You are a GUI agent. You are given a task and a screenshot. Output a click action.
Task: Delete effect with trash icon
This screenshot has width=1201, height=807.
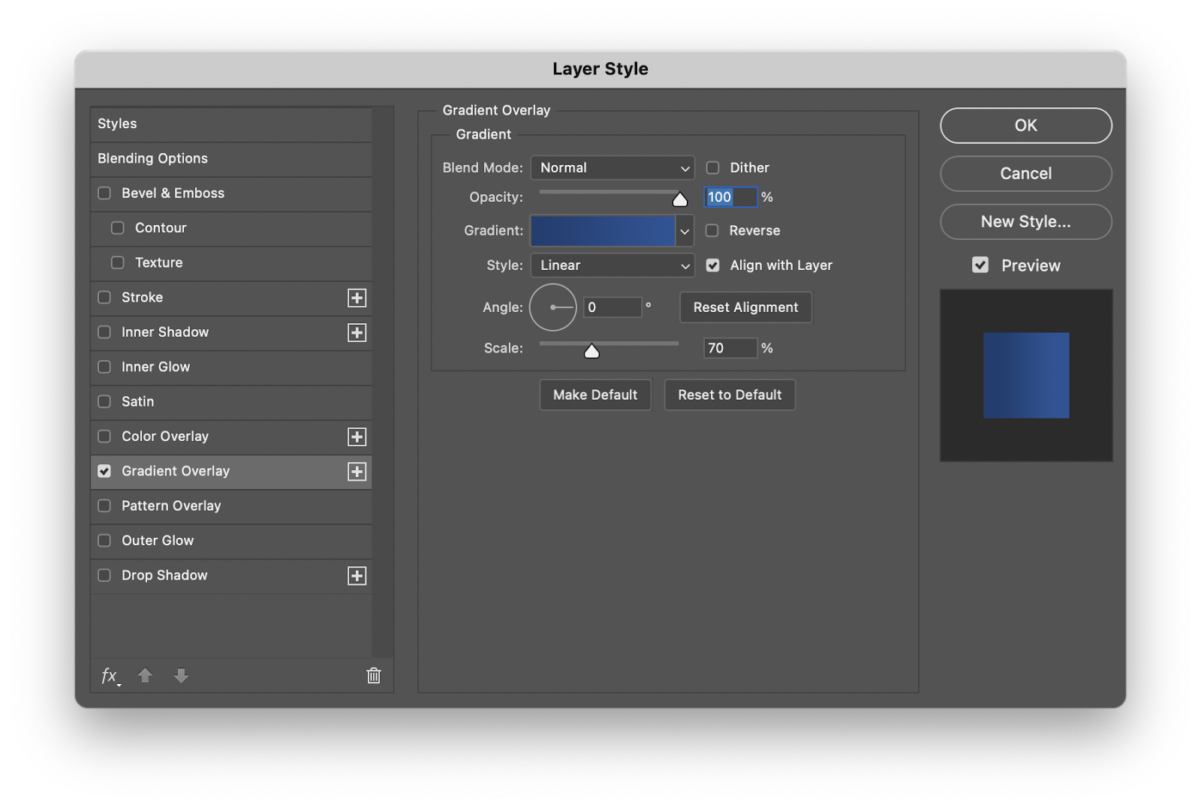374,676
